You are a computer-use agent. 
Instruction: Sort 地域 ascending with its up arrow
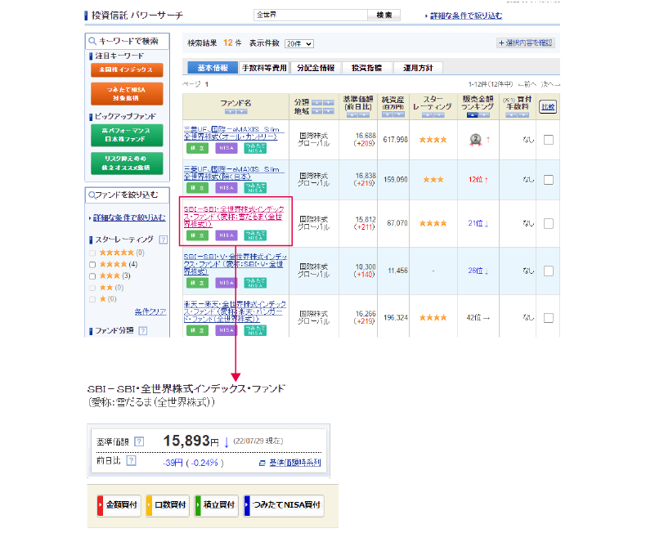pyautogui.click(x=317, y=111)
